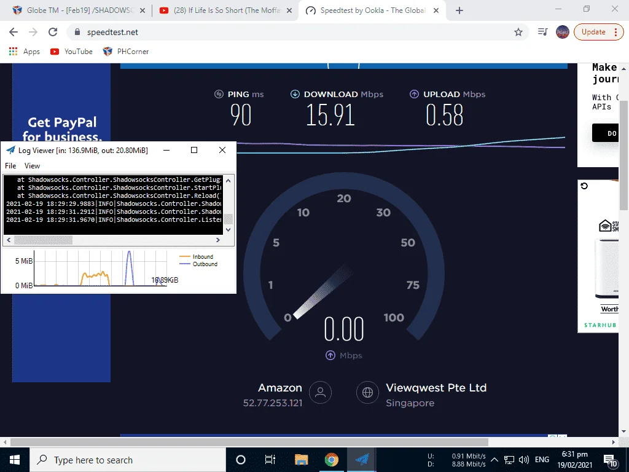Click the Shadowsocks taskbar icon
The height and width of the screenshot is (472, 629).
pyautogui.click(x=362, y=460)
